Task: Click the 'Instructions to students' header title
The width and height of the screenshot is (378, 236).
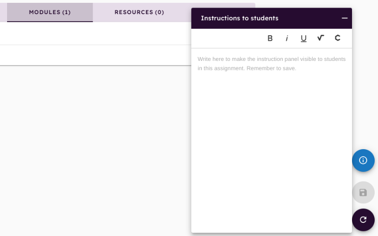Action: point(240,18)
